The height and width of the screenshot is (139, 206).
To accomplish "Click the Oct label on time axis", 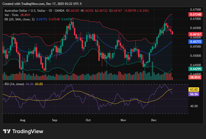I will [88, 120].
